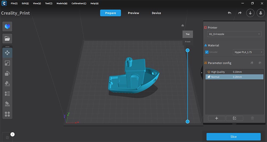Select the Scale tool

[7, 63]
